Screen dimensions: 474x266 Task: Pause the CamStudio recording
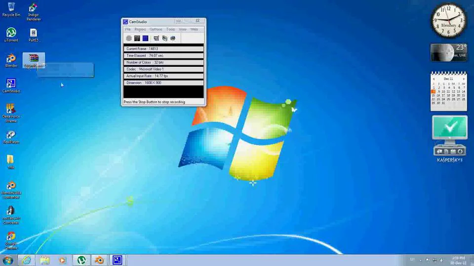point(137,38)
